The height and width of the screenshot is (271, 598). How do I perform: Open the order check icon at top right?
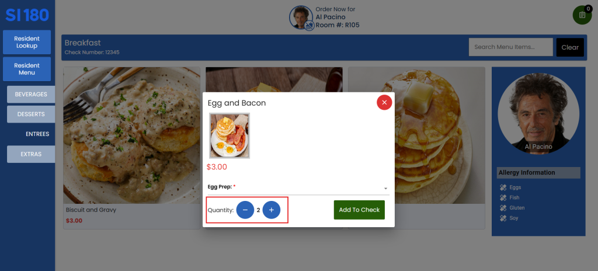(x=582, y=15)
